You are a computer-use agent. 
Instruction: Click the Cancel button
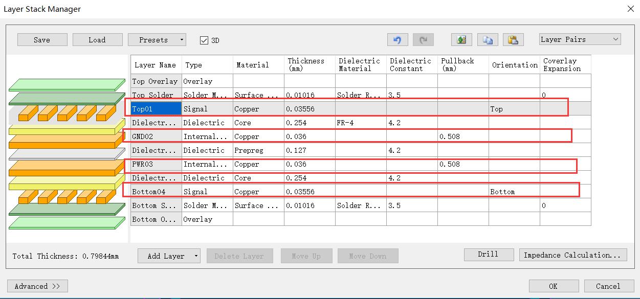click(608, 286)
